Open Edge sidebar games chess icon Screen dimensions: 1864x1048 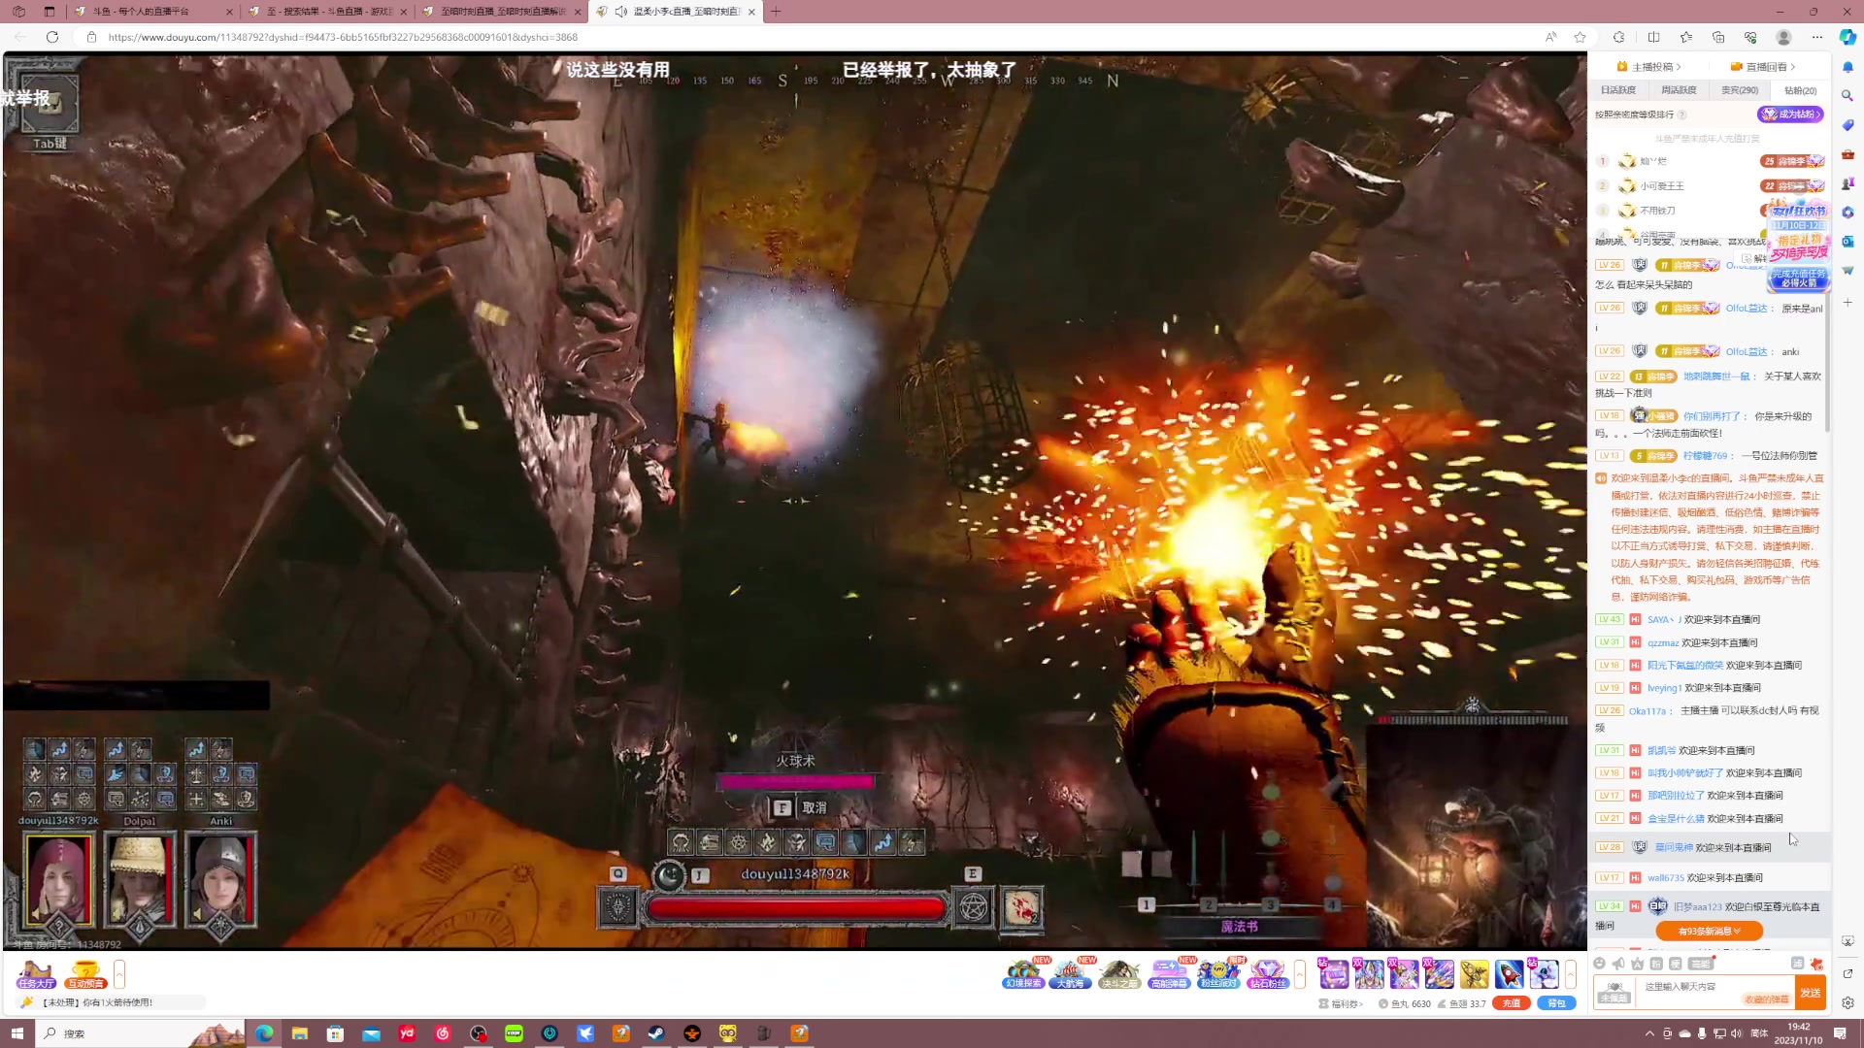point(1847,182)
